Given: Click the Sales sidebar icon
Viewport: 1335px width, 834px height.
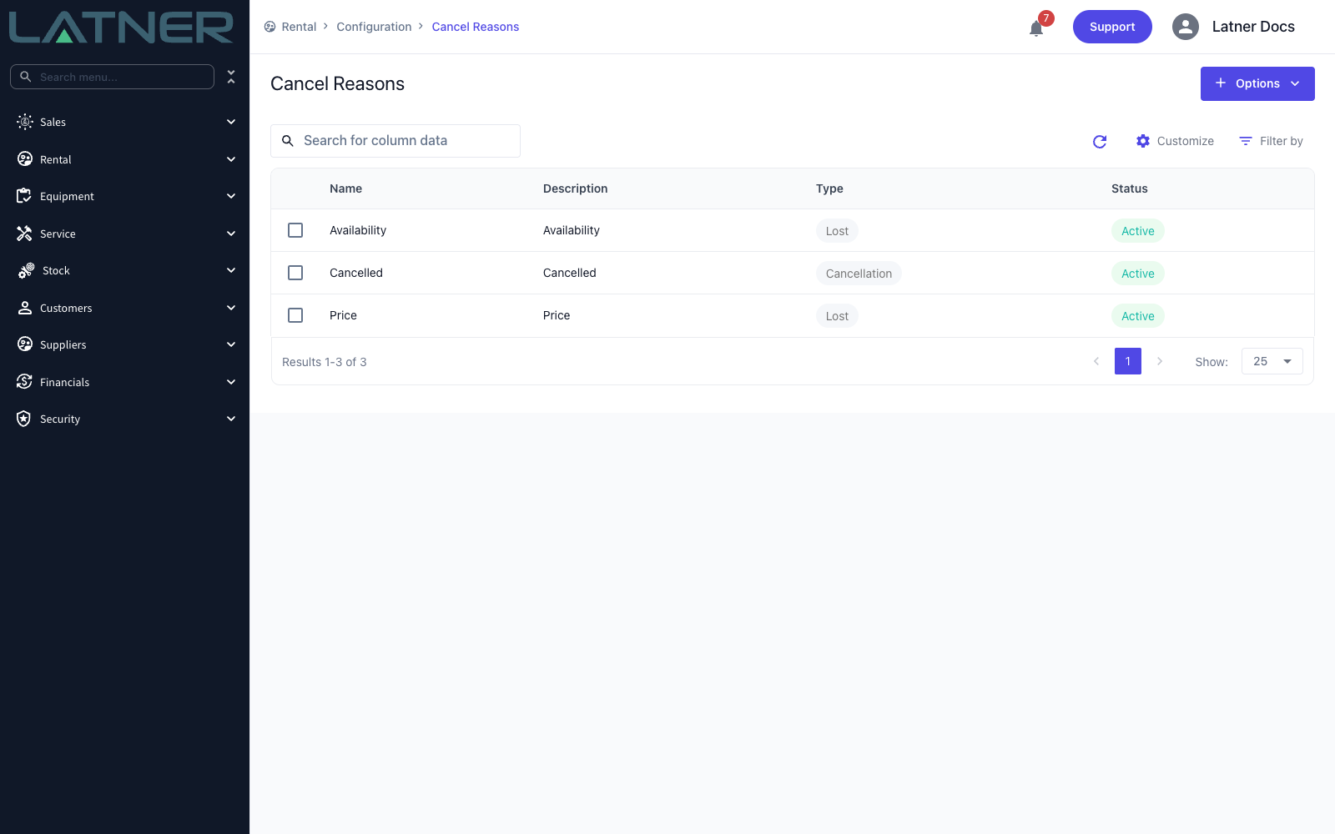Looking at the screenshot, I should 25,122.
